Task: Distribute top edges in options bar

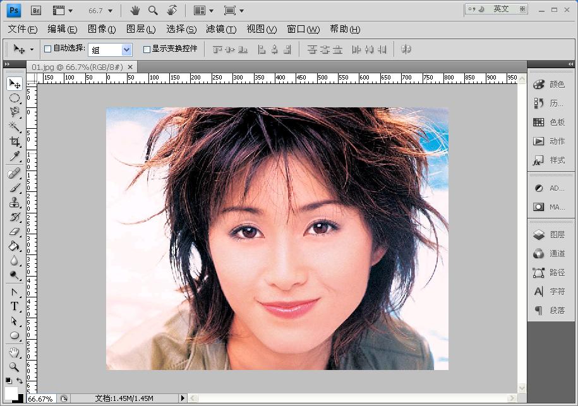Action: click(x=312, y=49)
